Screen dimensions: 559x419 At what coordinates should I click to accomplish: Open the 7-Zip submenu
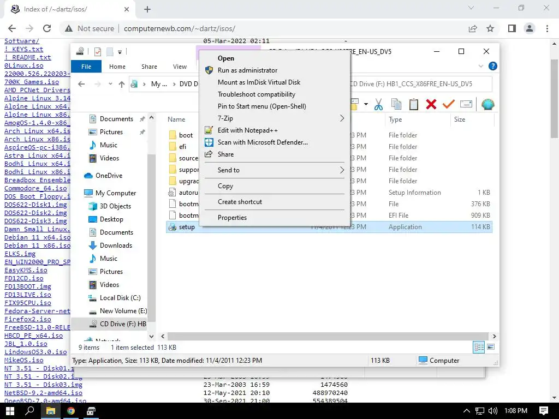(x=275, y=118)
